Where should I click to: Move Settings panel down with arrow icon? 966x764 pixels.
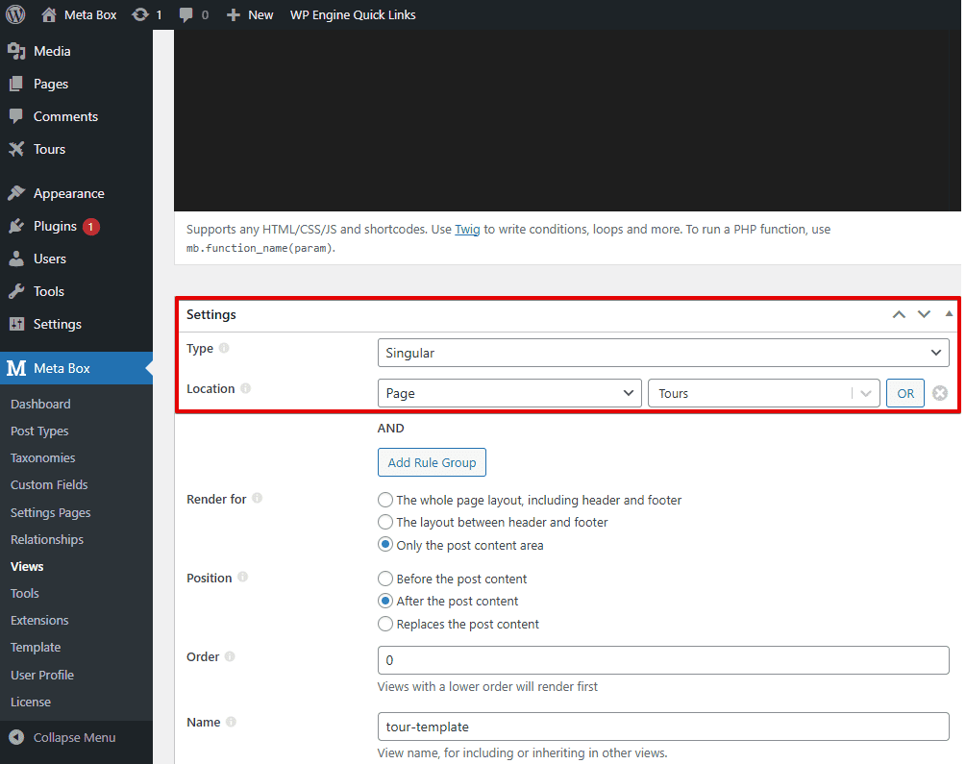pyautogui.click(x=924, y=314)
